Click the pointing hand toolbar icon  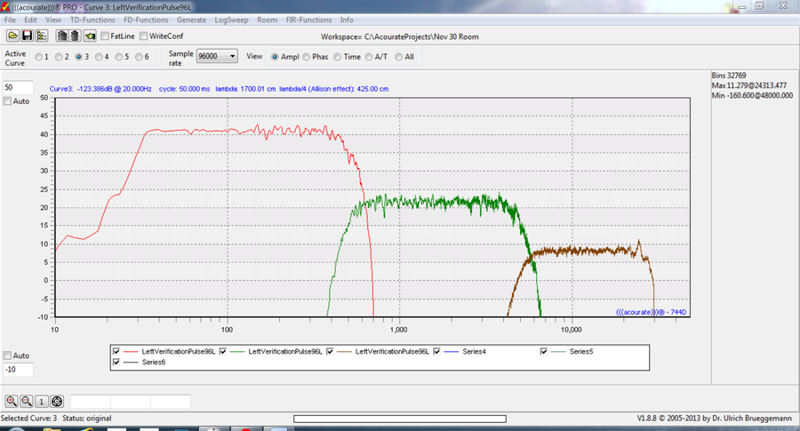point(90,36)
